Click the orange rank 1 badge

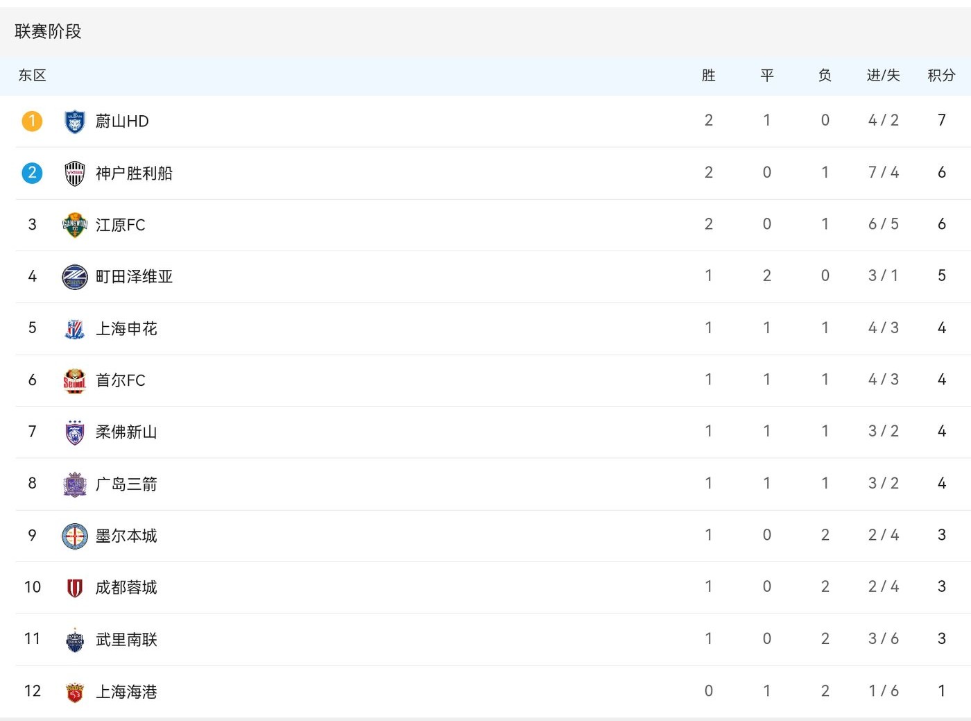click(32, 121)
